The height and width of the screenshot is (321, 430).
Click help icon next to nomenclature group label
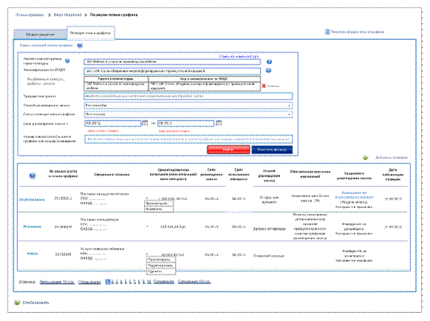(67, 61)
